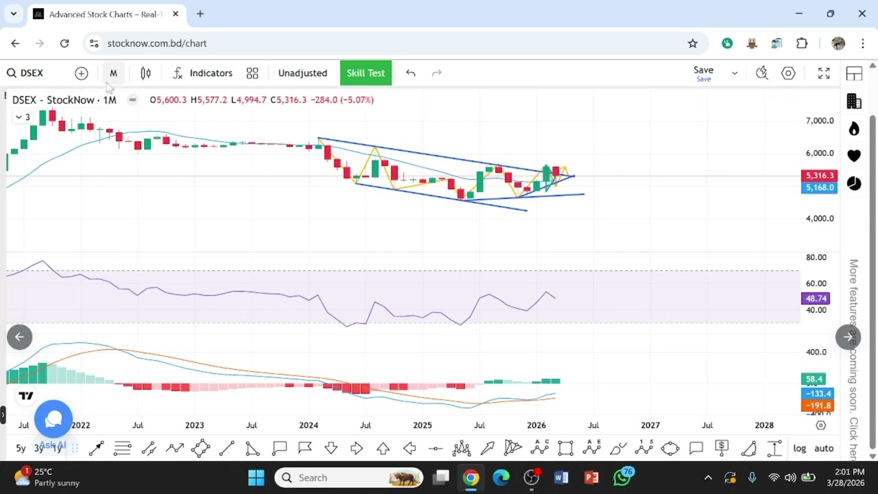The width and height of the screenshot is (878, 494).
Task: Open Ask AI chat bubble
Action: click(54, 419)
